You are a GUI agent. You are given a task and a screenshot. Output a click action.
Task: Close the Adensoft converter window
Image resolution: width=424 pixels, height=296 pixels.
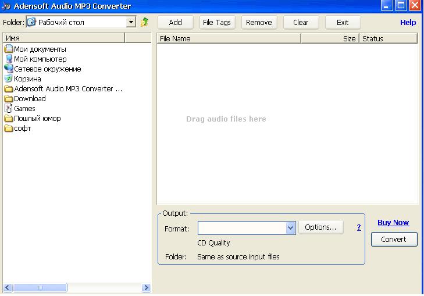[x=415, y=5]
